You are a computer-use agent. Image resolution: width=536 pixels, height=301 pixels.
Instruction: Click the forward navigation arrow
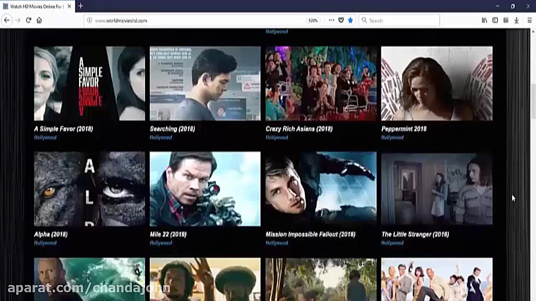[x=18, y=20]
